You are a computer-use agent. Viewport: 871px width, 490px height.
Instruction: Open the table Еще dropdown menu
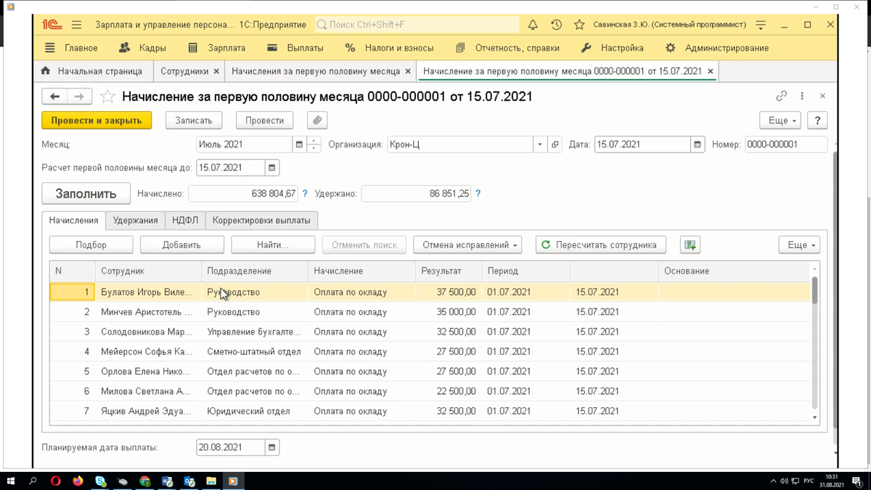pos(801,245)
